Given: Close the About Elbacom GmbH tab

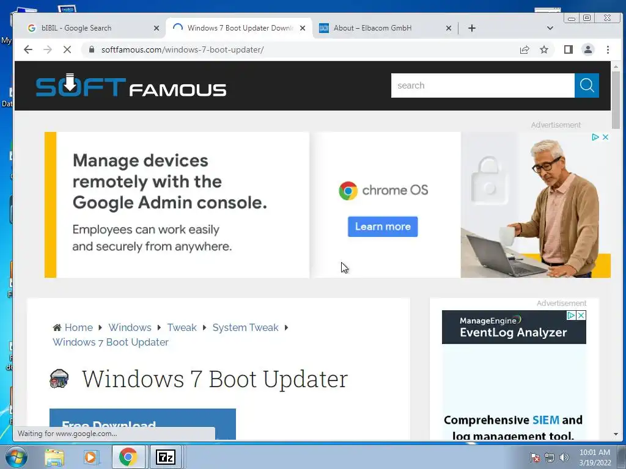Looking at the screenshot, I should click(448, 28).
